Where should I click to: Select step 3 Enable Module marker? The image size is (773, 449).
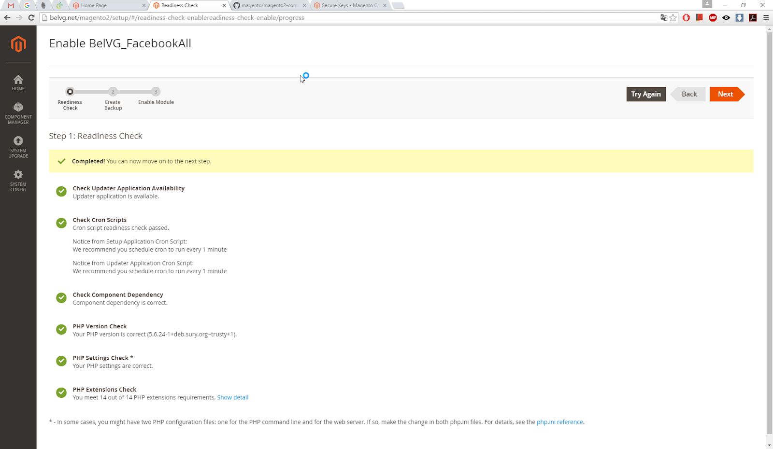pyautogui.click(x=156, y=92)
